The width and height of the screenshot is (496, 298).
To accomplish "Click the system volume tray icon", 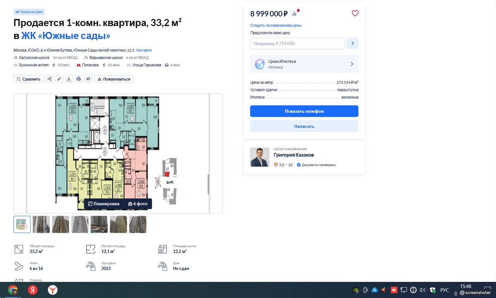I will (422, 290).
